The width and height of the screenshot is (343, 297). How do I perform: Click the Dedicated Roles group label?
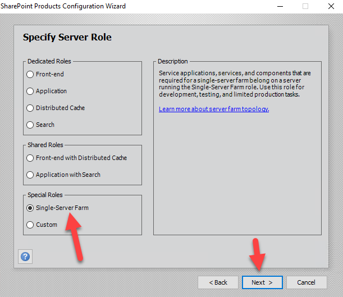(x=49, y=61)
